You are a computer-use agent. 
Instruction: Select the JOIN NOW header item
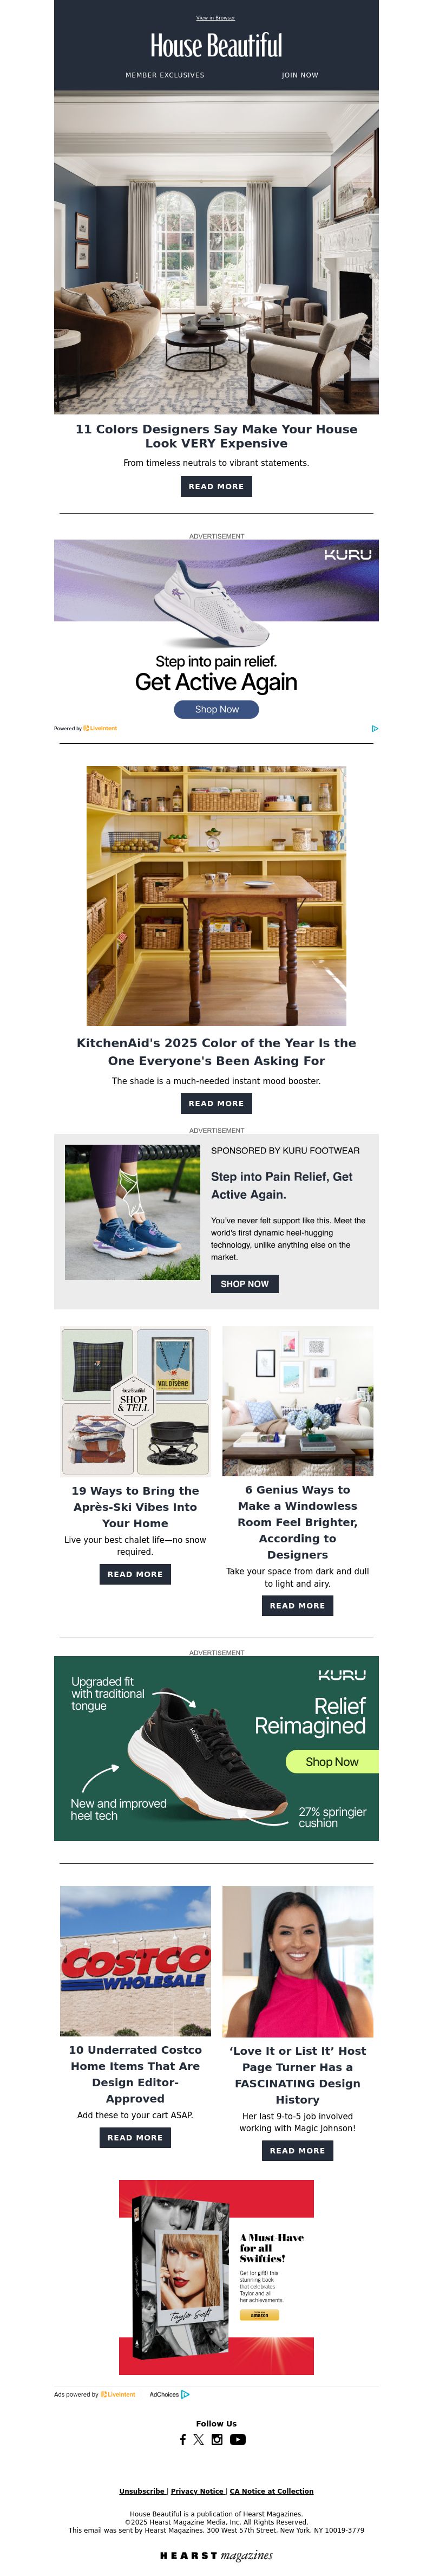point(300,75)
